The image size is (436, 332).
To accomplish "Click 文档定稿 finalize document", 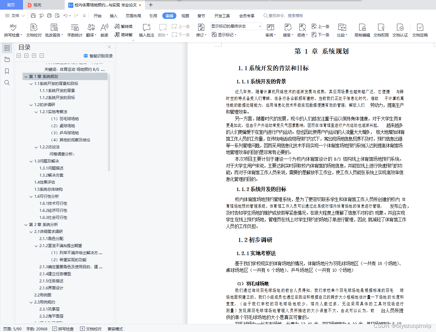I will click(x=420, y=30).
